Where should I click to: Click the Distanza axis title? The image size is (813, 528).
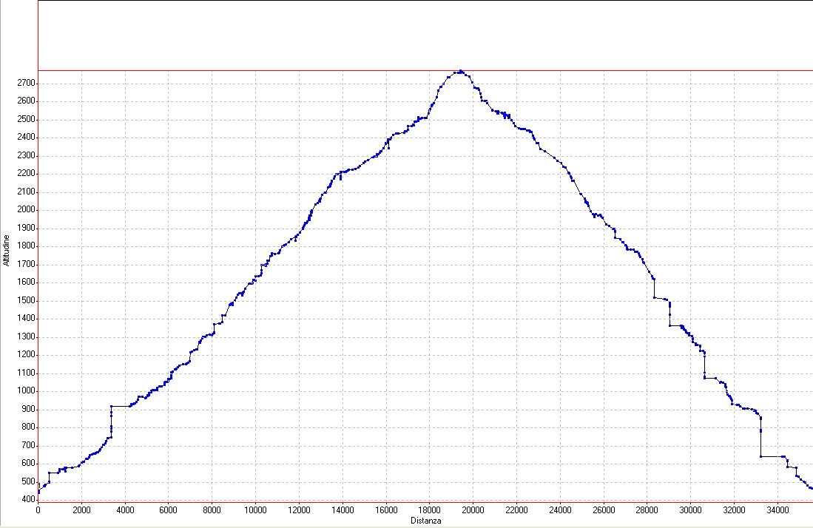point(425,520)
